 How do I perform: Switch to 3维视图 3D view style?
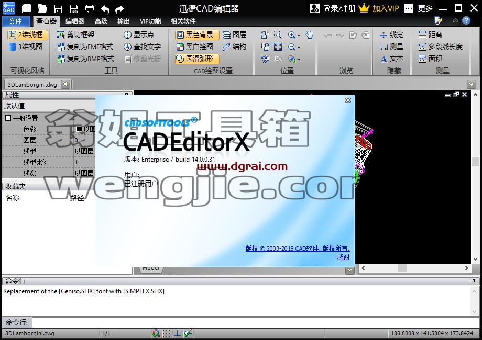26,47
